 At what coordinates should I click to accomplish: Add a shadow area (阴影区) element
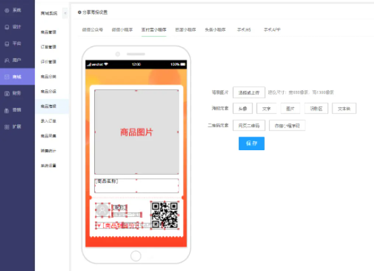point(316,109)
